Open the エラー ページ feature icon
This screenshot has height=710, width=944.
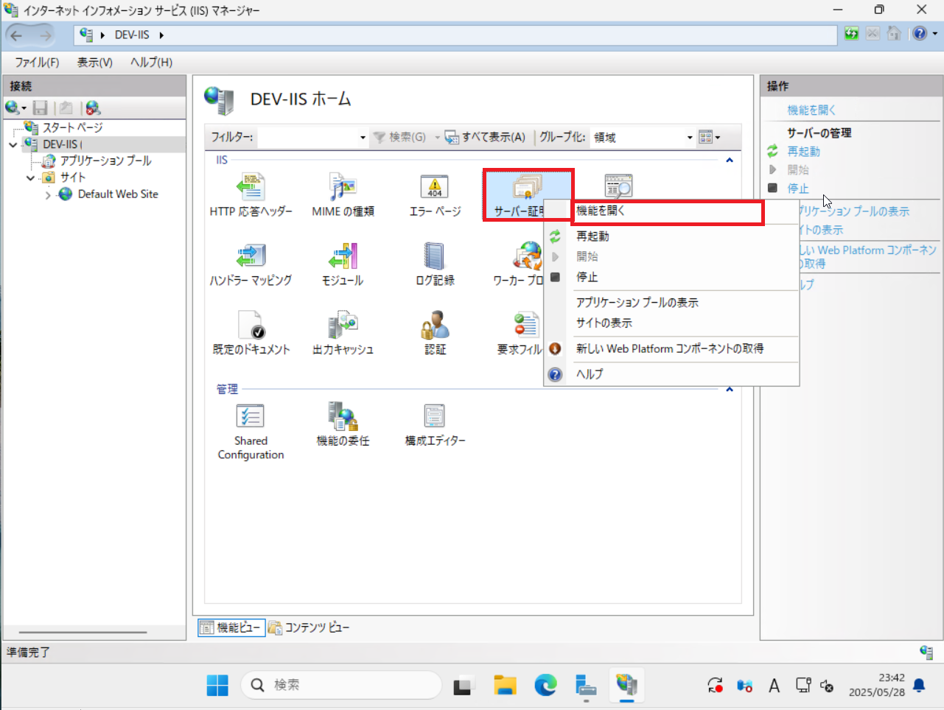tap(435, 194)
